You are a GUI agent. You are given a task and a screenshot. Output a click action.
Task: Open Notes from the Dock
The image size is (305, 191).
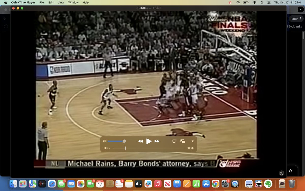point(129,183)
